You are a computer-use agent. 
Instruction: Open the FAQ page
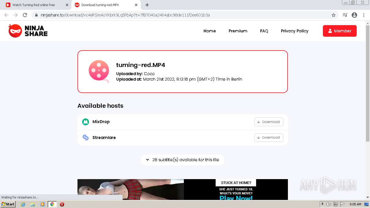point(264,31)
